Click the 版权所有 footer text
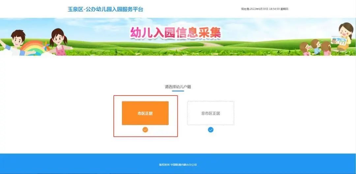The height and width of the screenshot is (174, 356). click(x=178, y=165)
